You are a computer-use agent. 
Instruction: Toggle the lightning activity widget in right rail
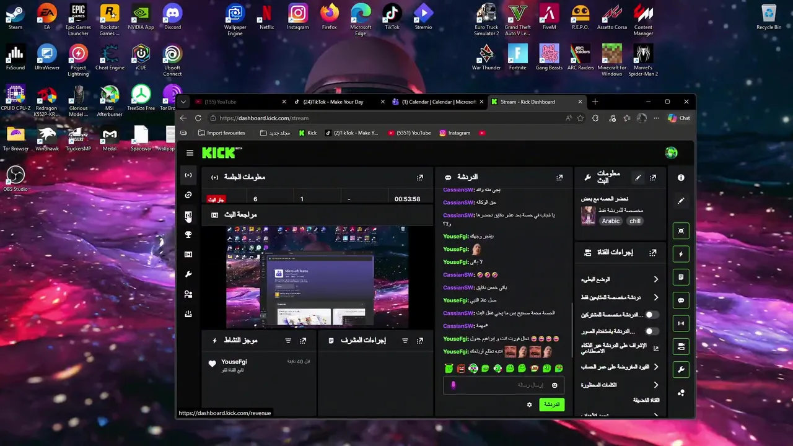click(681, 254)
